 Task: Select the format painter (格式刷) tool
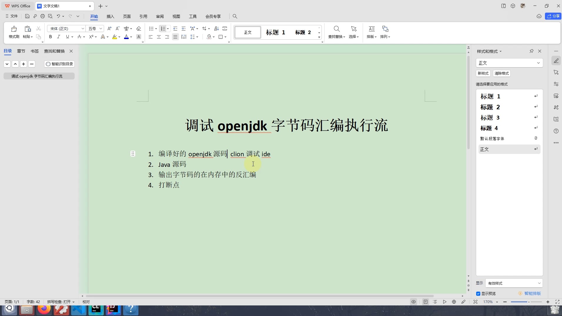coord(14,32)
